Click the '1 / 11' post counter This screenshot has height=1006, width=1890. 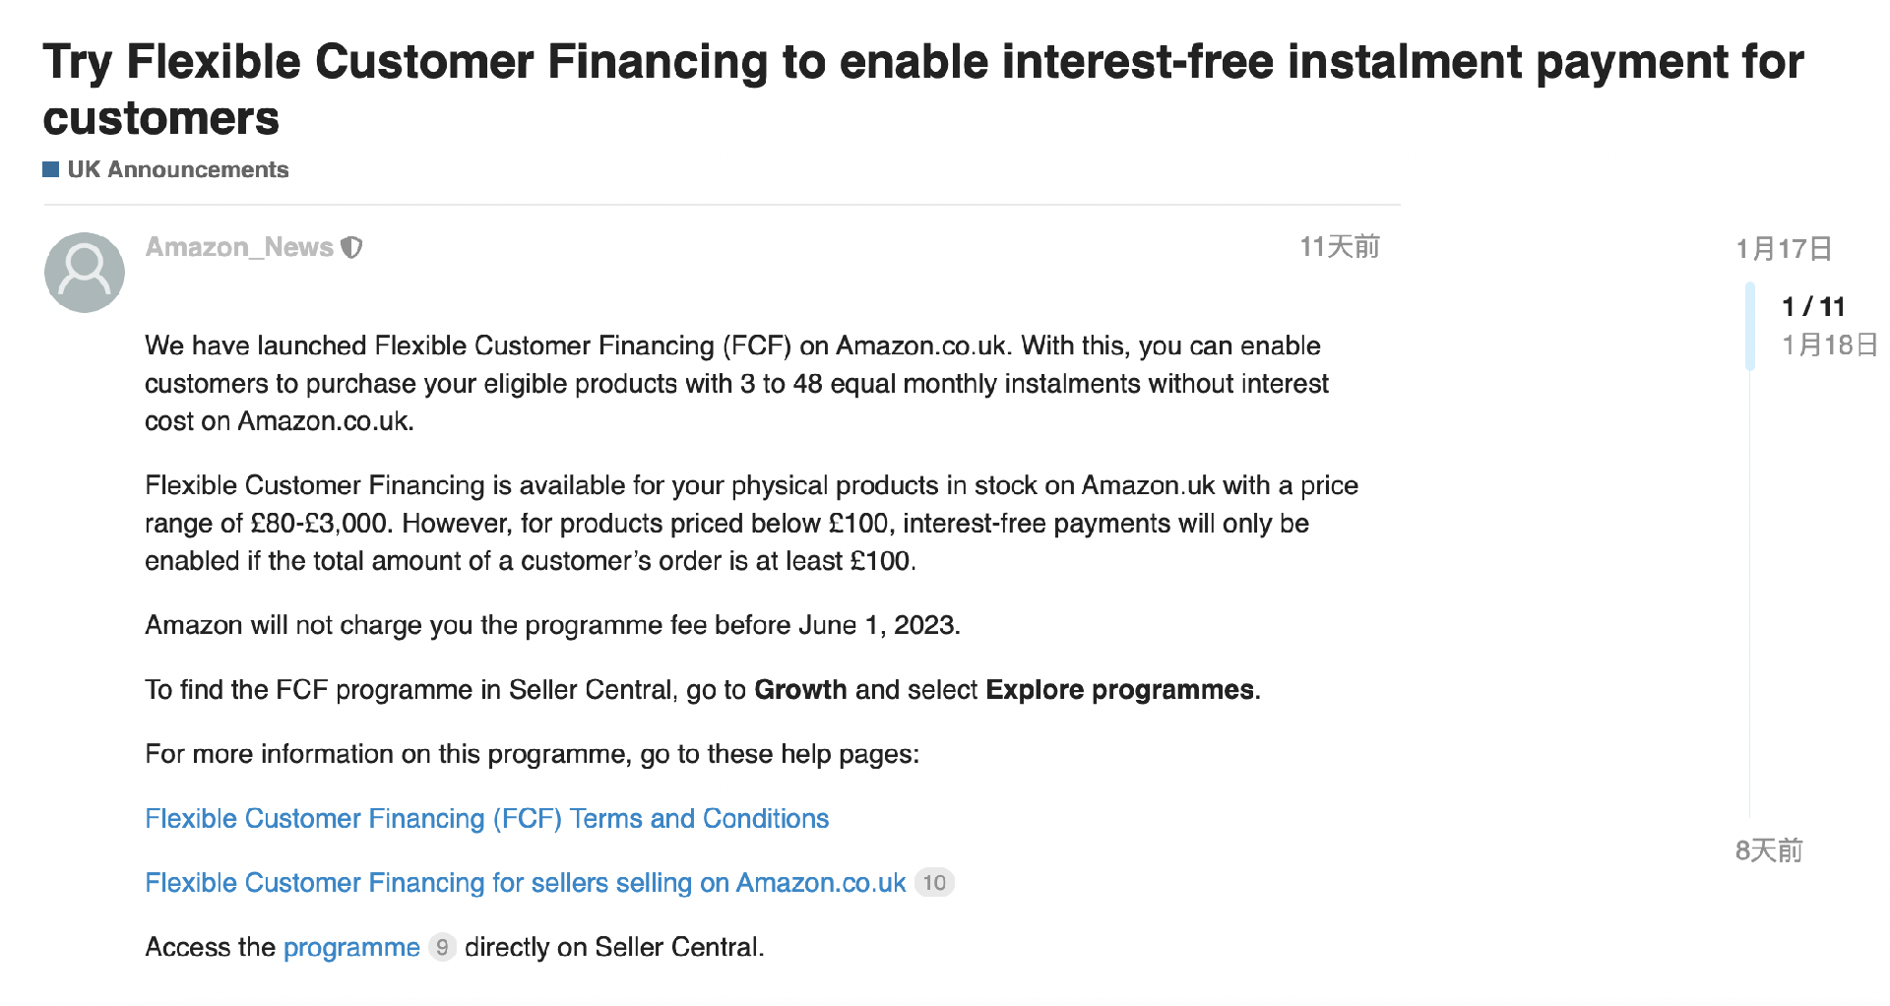coord(1812,307)
